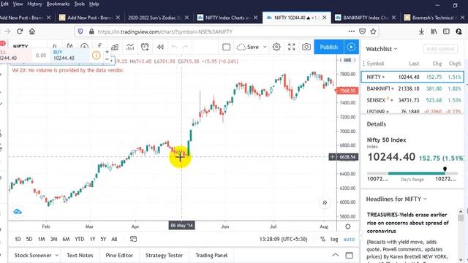Image resolution: width=468 pixels, height=263 pixels.
Task: Open browser downloads panel
Action: tap(421, 31)
